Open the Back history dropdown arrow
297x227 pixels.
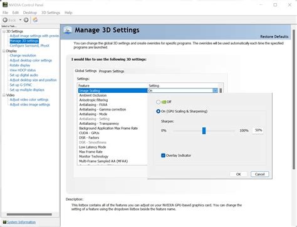(x=20, y=20)
